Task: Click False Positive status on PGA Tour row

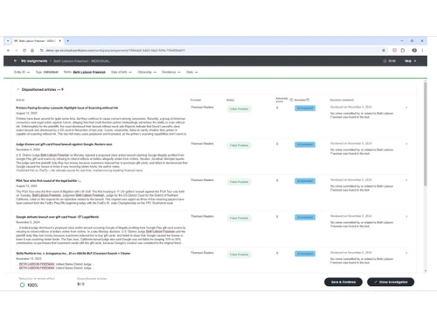Action: click(239, 182)
